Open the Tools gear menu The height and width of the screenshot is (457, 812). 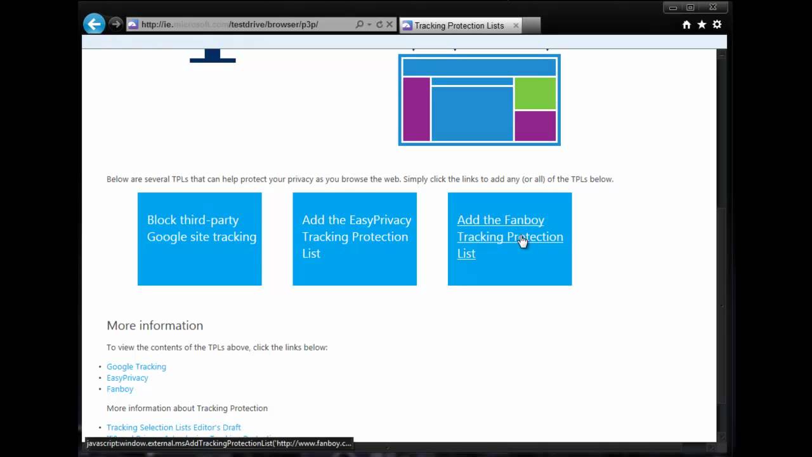click(x=717, y=24)
